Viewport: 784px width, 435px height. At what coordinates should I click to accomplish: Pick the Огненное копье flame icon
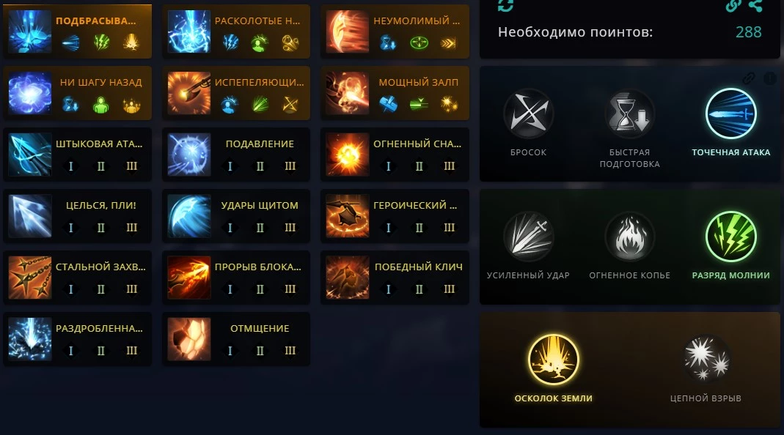629,237
